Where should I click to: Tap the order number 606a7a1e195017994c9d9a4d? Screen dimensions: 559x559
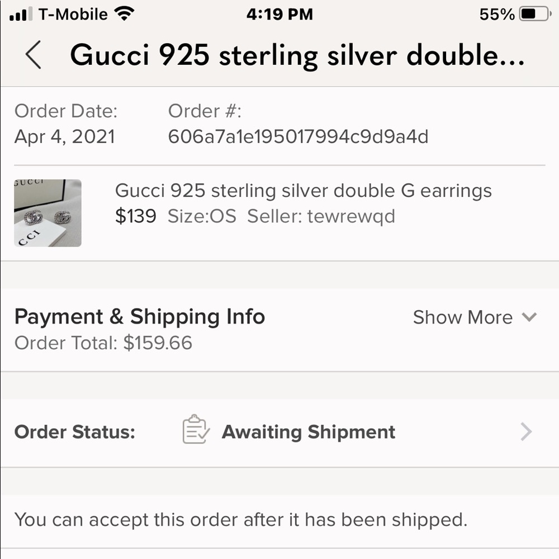pos(299,136)
